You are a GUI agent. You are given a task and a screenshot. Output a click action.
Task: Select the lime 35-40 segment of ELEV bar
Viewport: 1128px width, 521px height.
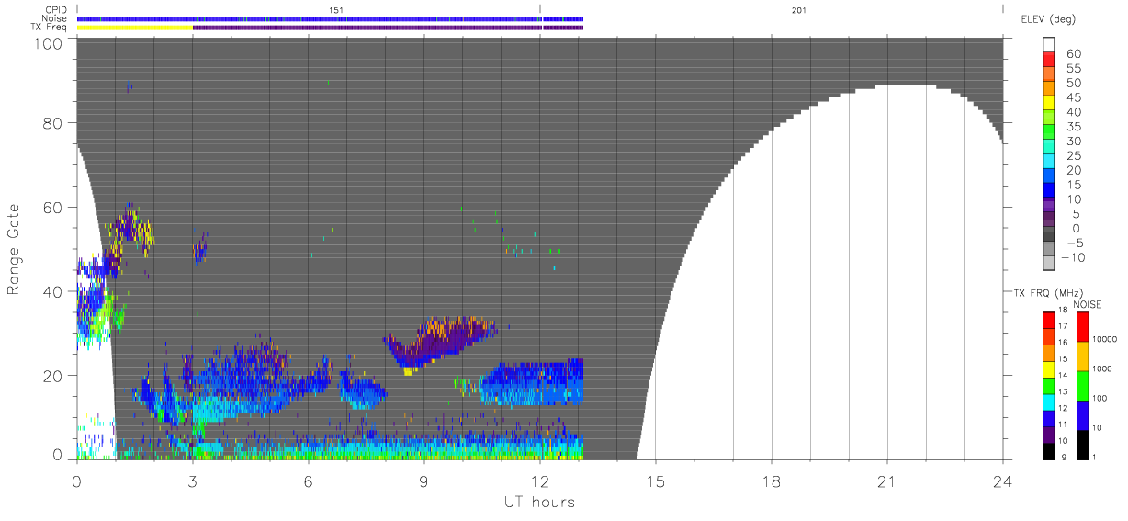[1050, 119]
